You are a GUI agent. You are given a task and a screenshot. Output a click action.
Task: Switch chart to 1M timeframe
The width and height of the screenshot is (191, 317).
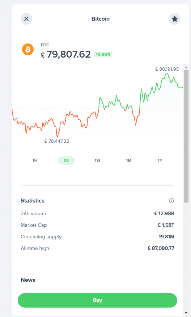(x=129, y=160)
